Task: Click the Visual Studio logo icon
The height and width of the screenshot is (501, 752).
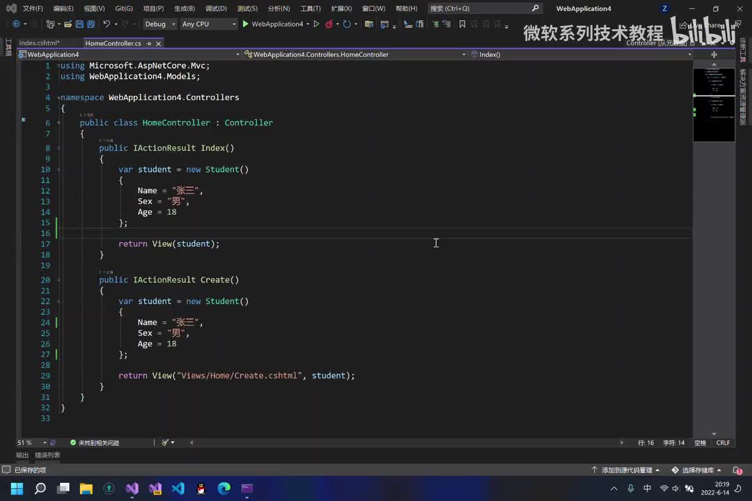Action: tap(10, 8)
